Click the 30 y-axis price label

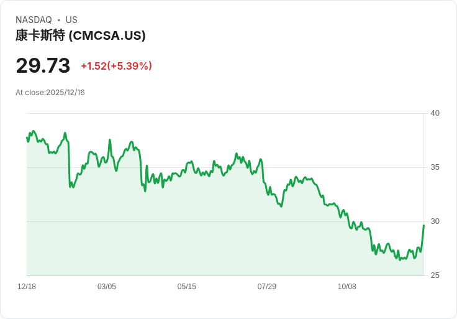click(435, 221)
